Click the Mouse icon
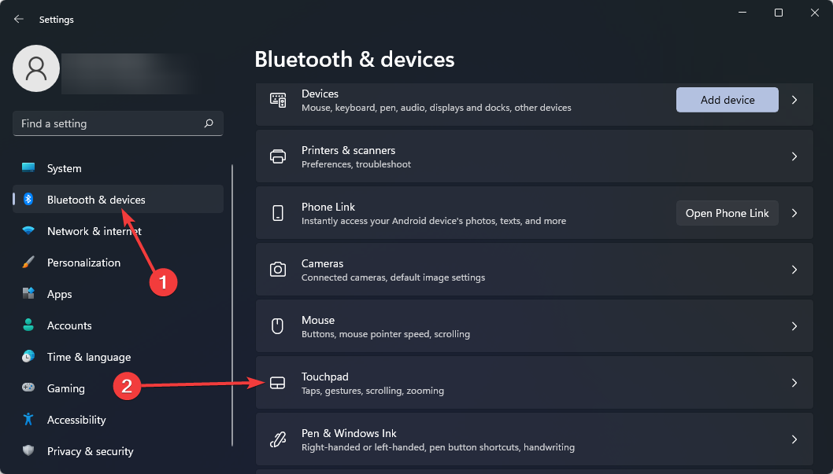833x474 pixels. [277, 326]
